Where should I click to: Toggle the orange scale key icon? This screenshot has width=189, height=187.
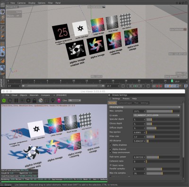170,86
